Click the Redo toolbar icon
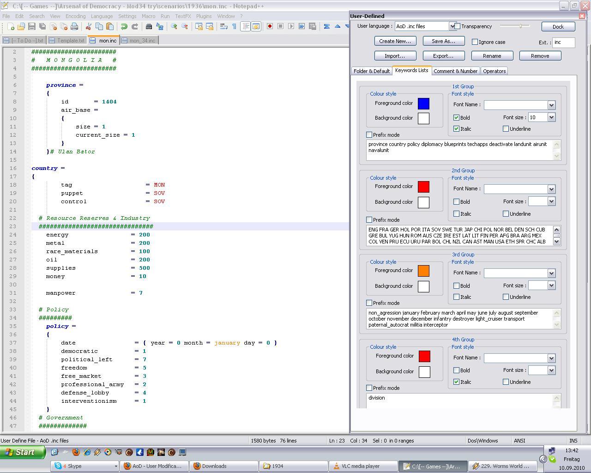Image resolution: width=591 pixels, height=473 pixels. [134, 27]
